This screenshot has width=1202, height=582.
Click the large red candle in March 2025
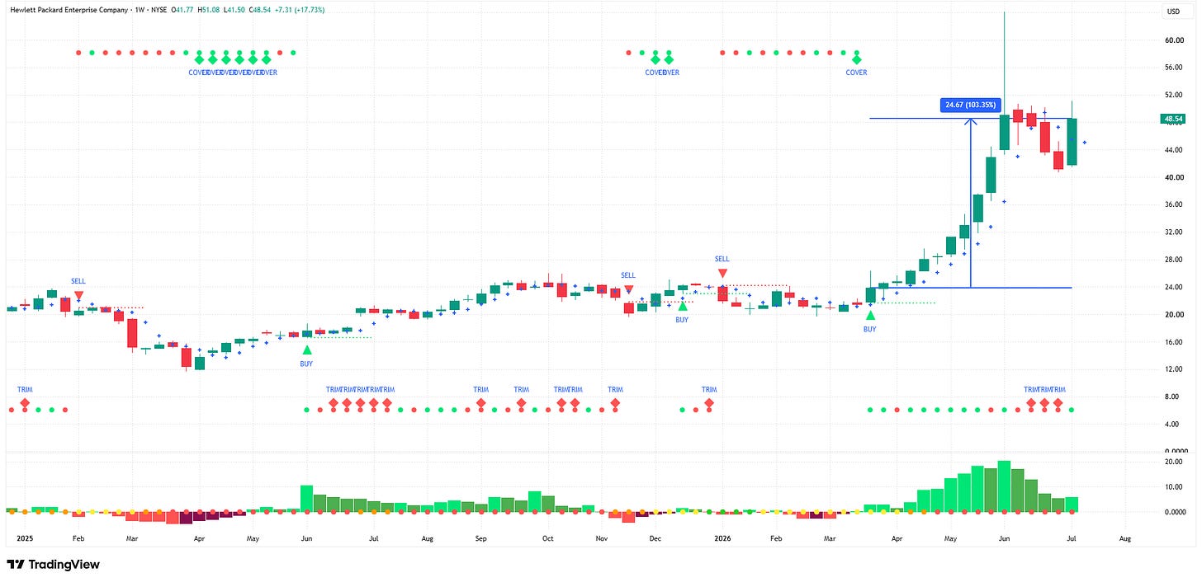(132, 334)
